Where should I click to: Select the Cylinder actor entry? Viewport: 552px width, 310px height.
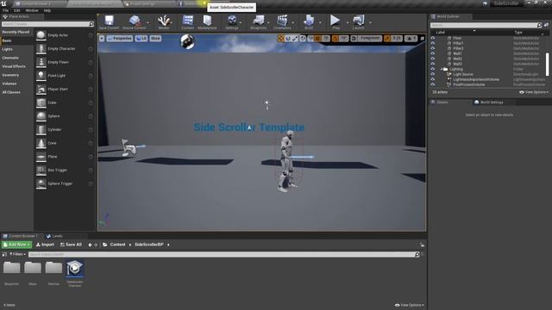click(65, 130)
